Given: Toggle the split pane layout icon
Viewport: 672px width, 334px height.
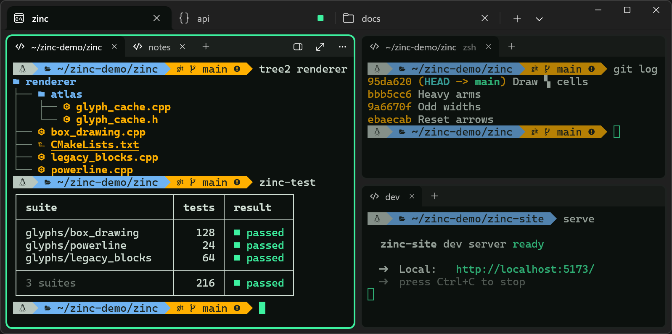Looking at the screenshot, I should [x=298, y=47].
